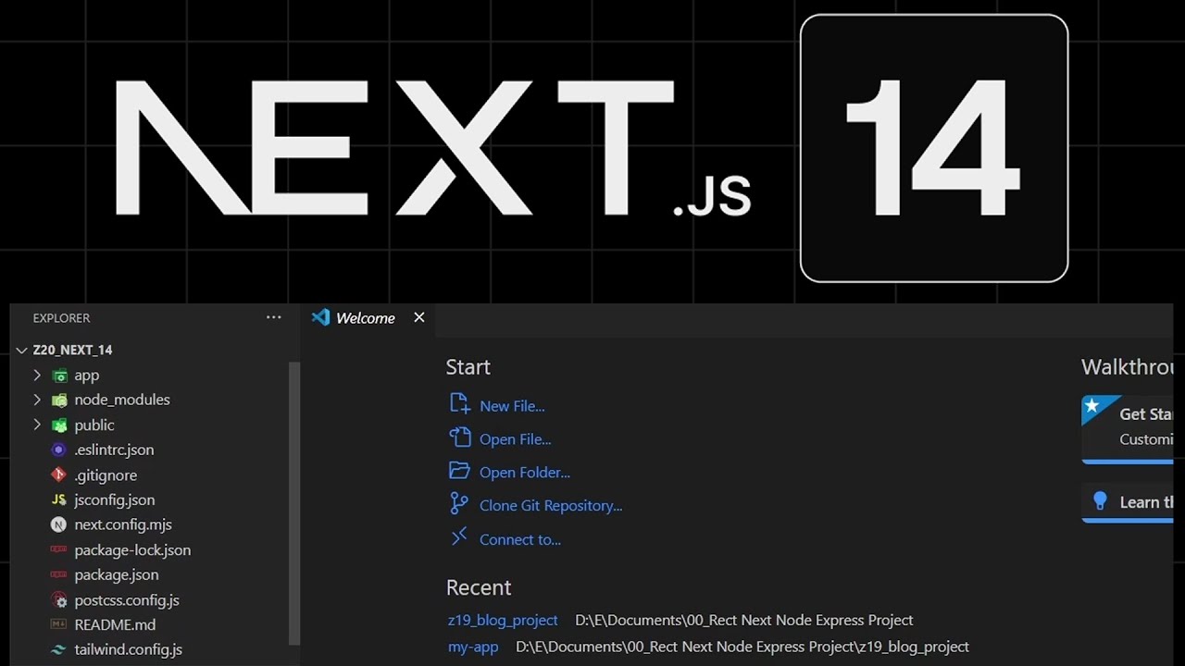1185x666 pixels.
Task: Click the package-lock.json npm icon
Action: point(59,549)
